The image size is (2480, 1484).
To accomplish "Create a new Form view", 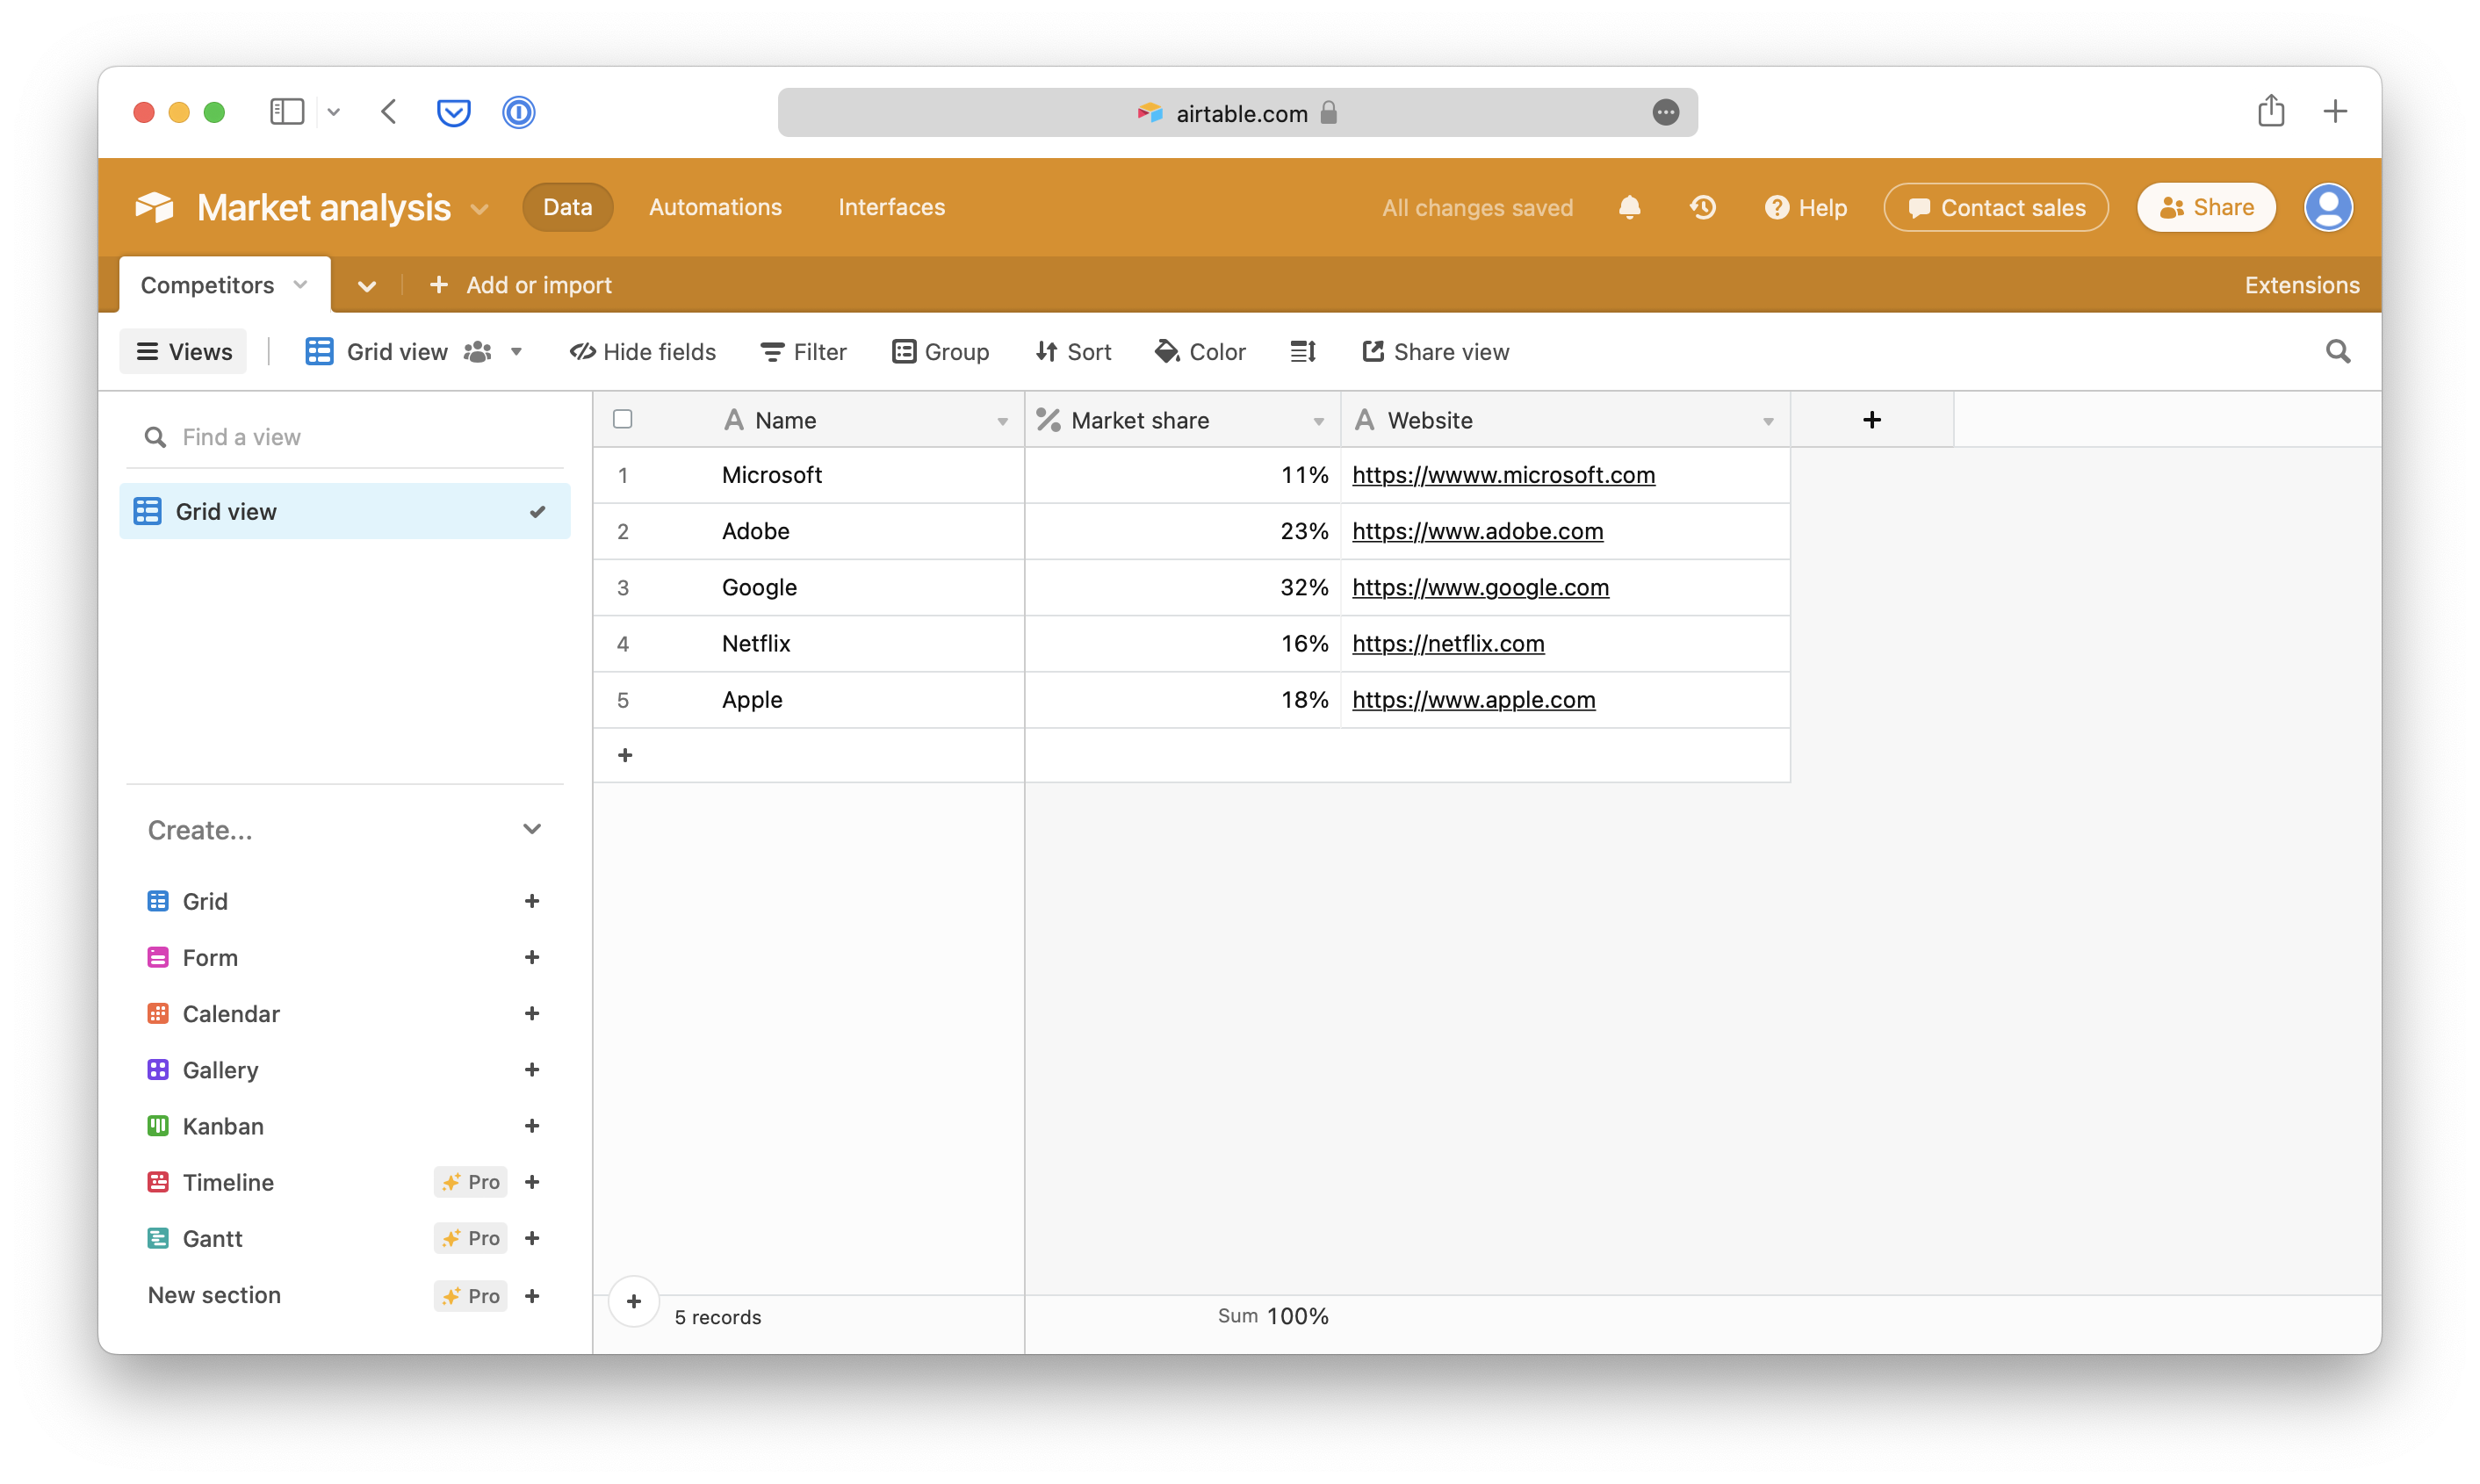I will click(532, 957).
